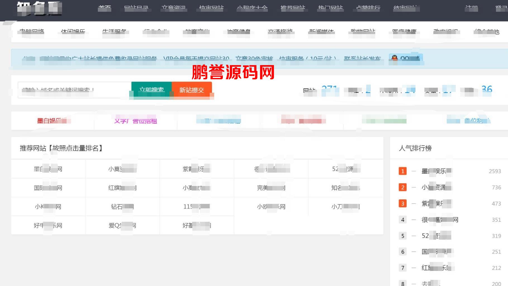Open the rank 6 site starting with 国
The width and height of the screenshot is (508, 286).
click(x=437, y=252)
